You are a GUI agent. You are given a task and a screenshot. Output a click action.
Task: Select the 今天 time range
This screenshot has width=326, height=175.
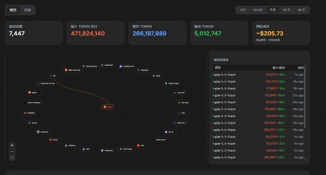243,10
